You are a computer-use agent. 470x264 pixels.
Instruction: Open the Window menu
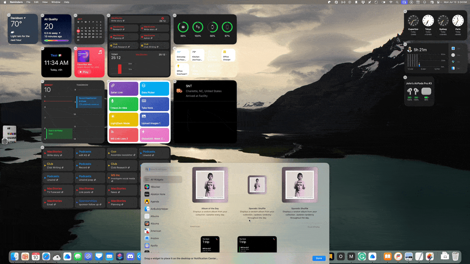tap(56, 2)
